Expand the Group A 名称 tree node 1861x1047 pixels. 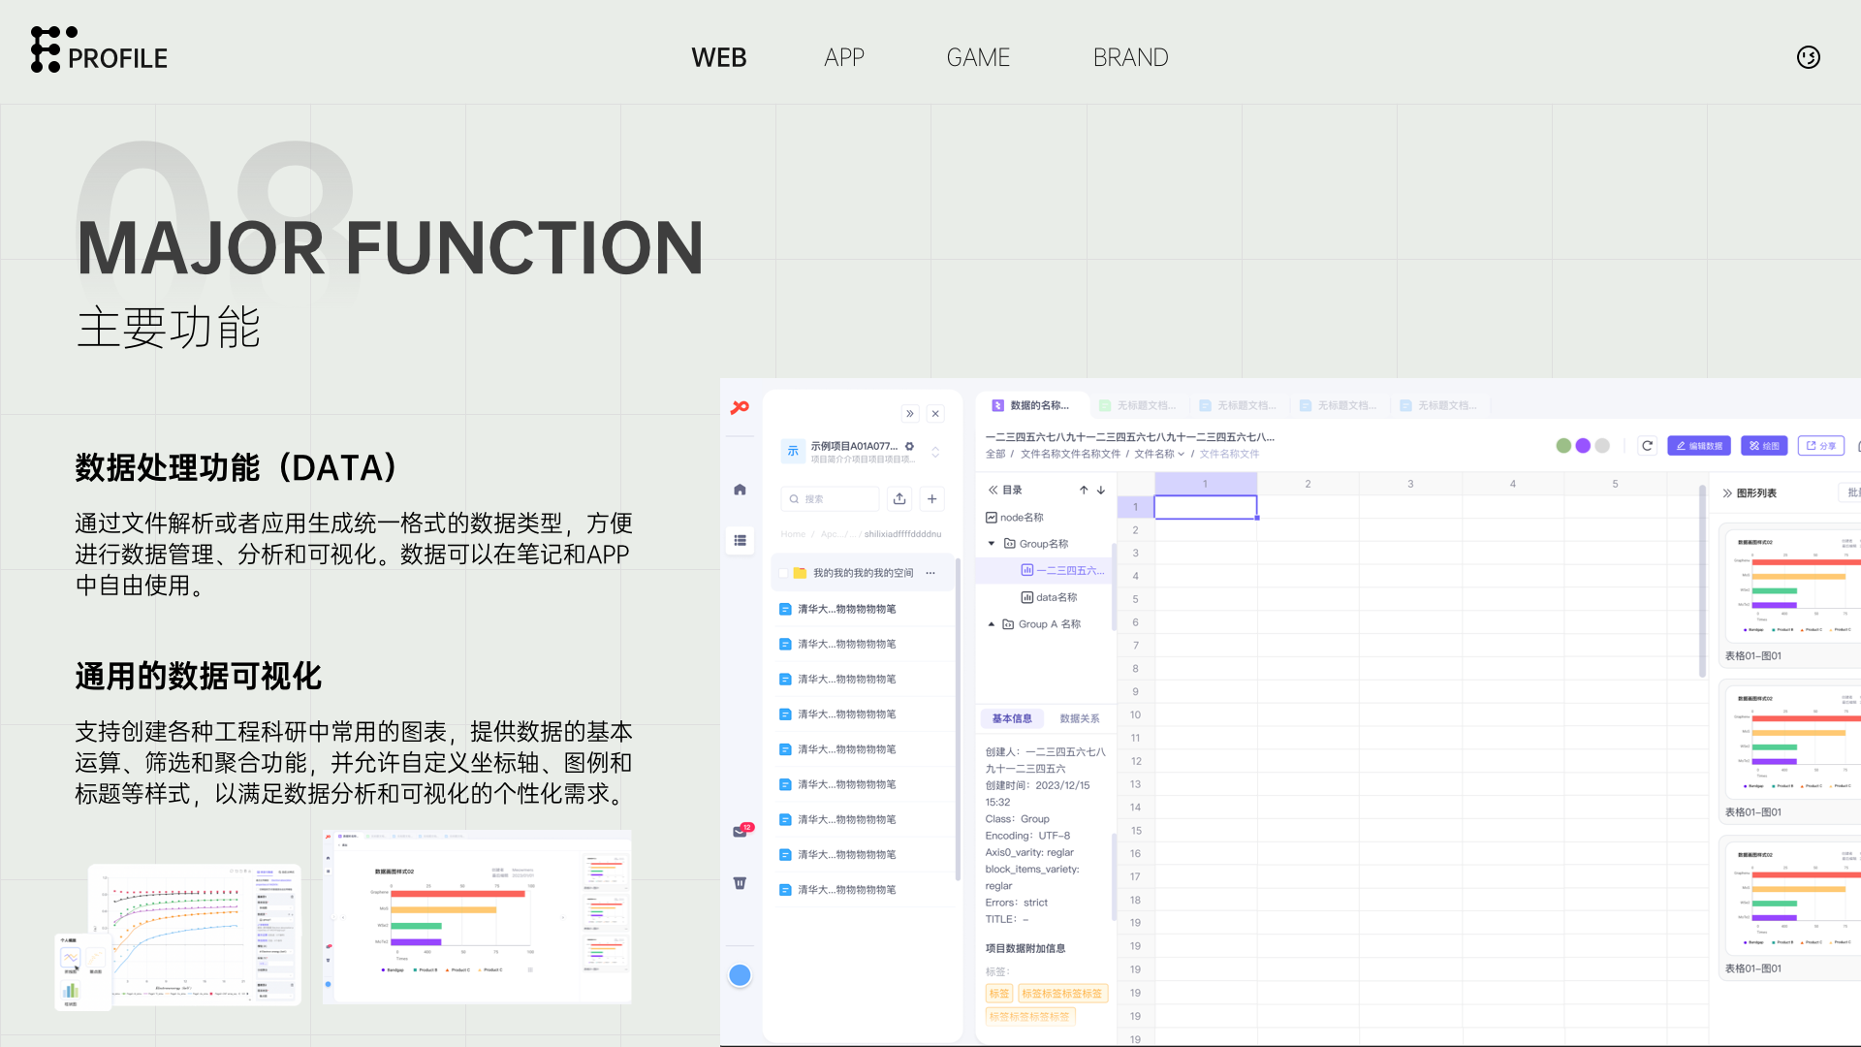tap(991, 624)
